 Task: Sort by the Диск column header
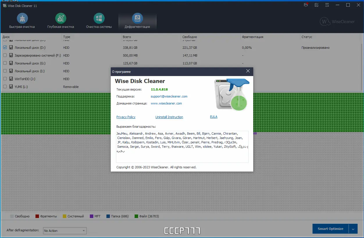31,37
